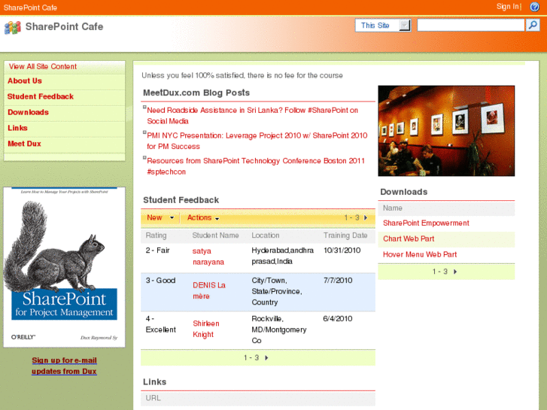Viewport: 547px width, 410px height.
Task: Click the Student Feedback web part heading
Action: point(181,200)
